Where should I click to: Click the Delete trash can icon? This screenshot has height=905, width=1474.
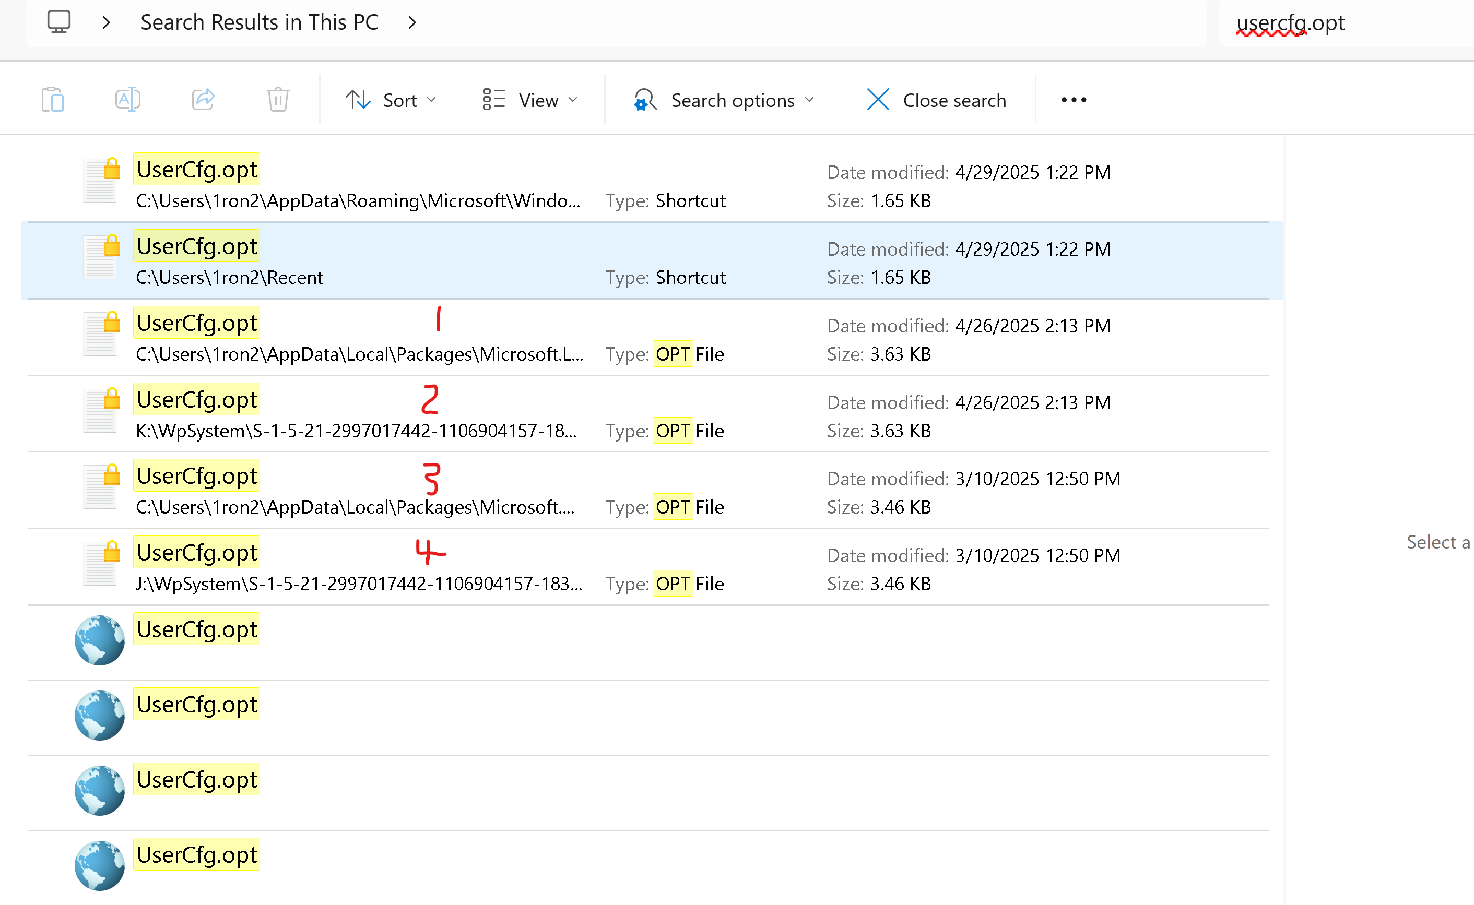pos(278,100)
